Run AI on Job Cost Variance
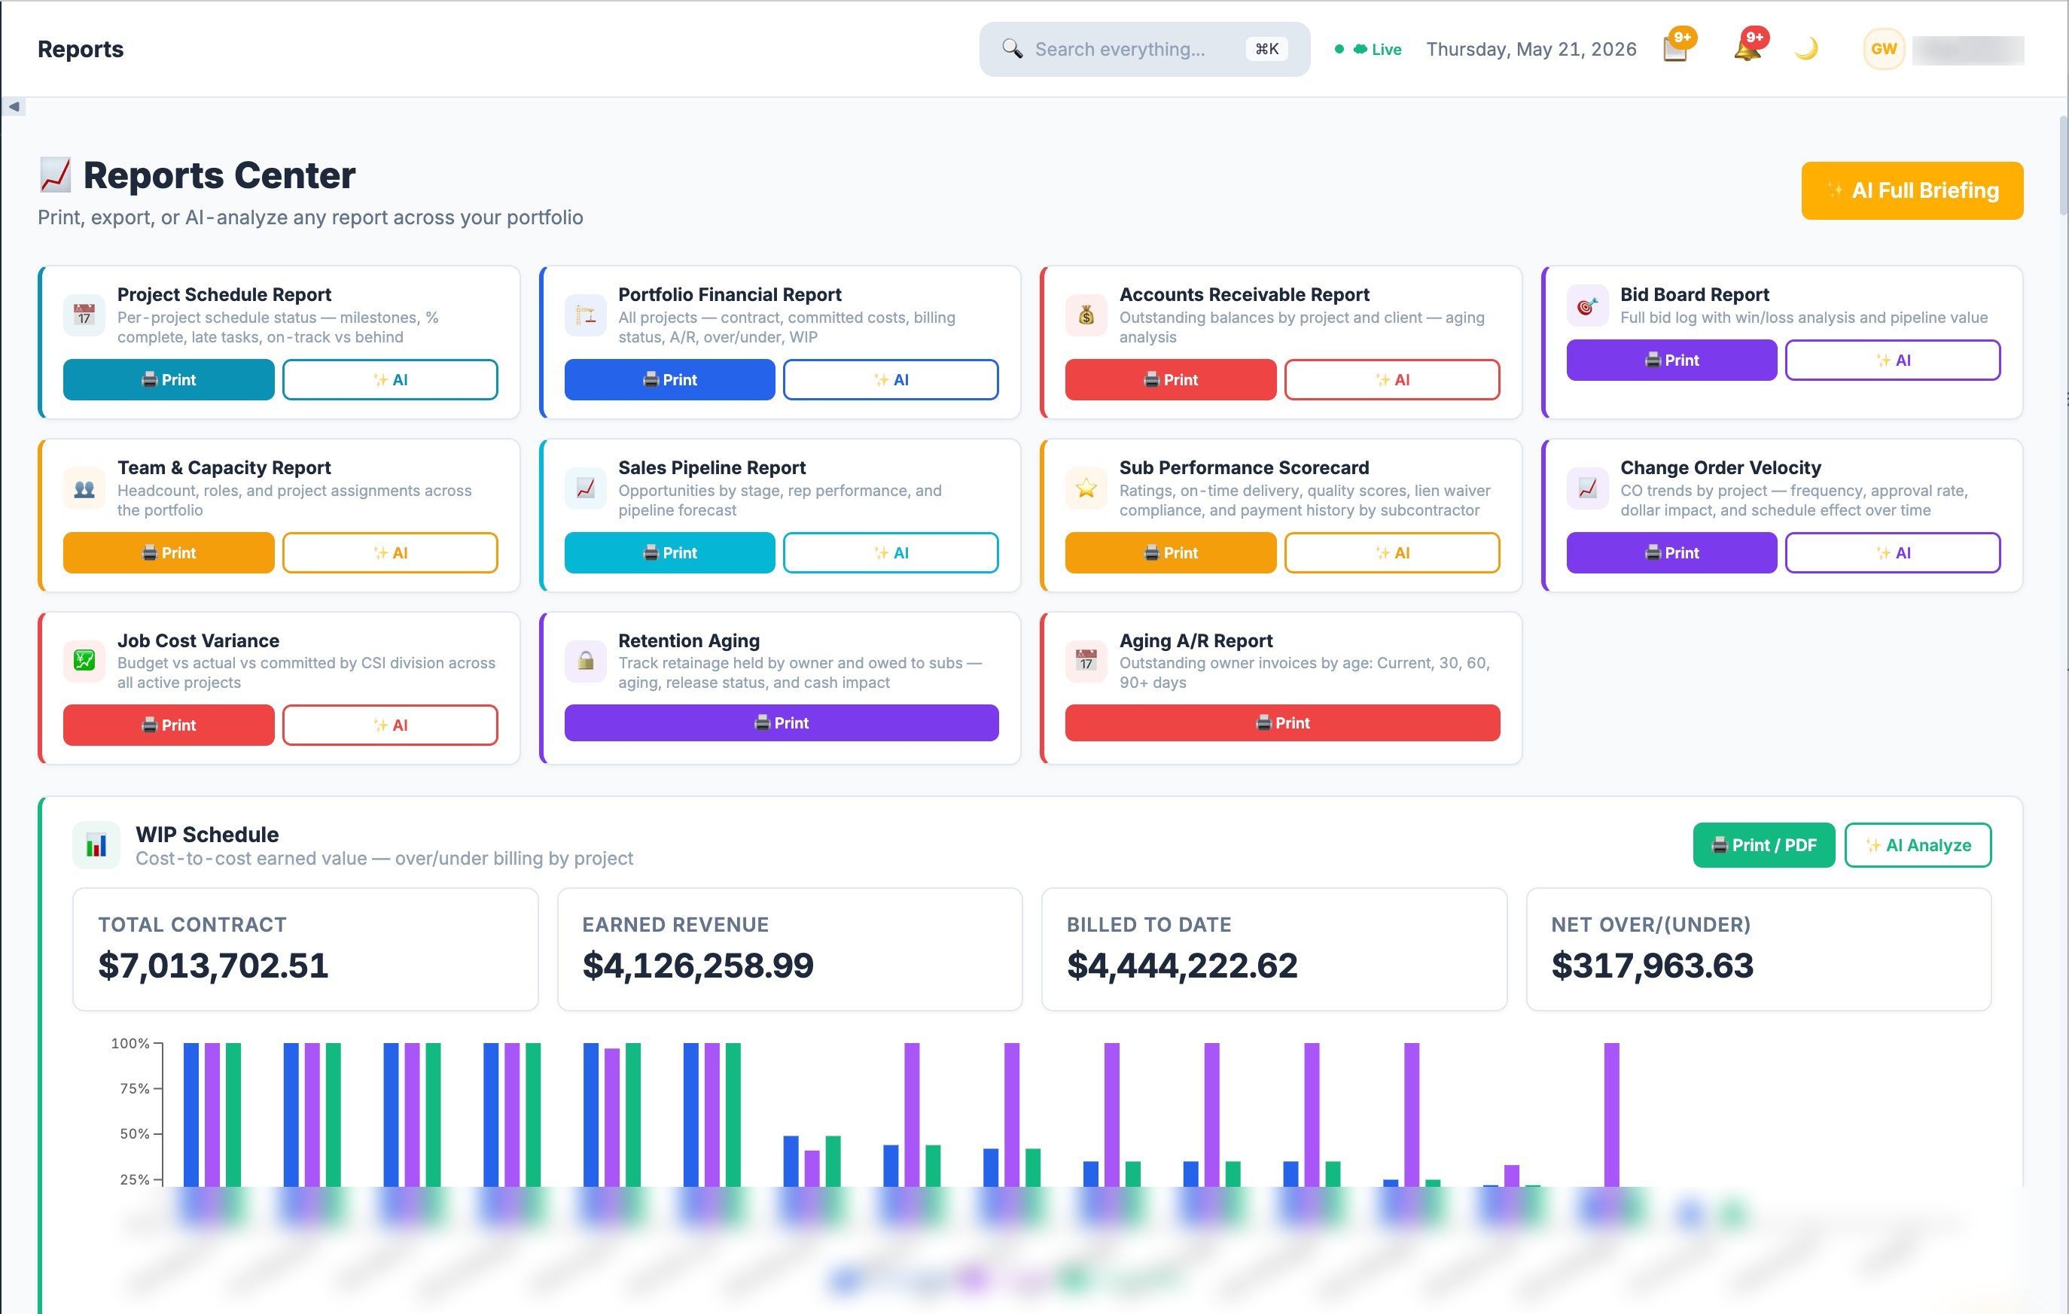 (390, 725)
